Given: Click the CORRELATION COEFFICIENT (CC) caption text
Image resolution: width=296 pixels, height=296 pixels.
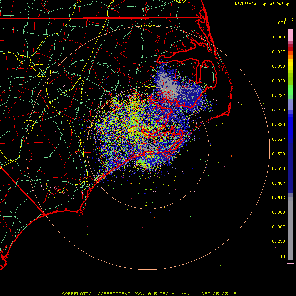Looking at the screenshot, I should pyautogui.click(x=104, y=294).
